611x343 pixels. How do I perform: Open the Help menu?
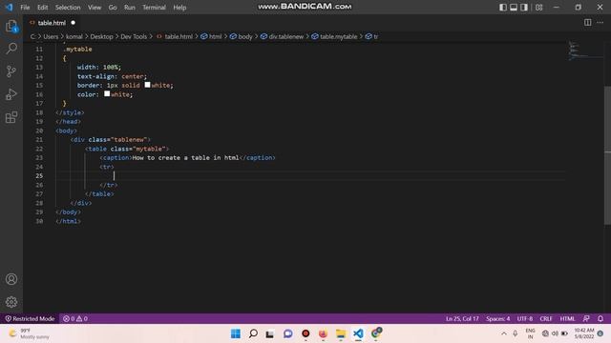click(179, 8)
